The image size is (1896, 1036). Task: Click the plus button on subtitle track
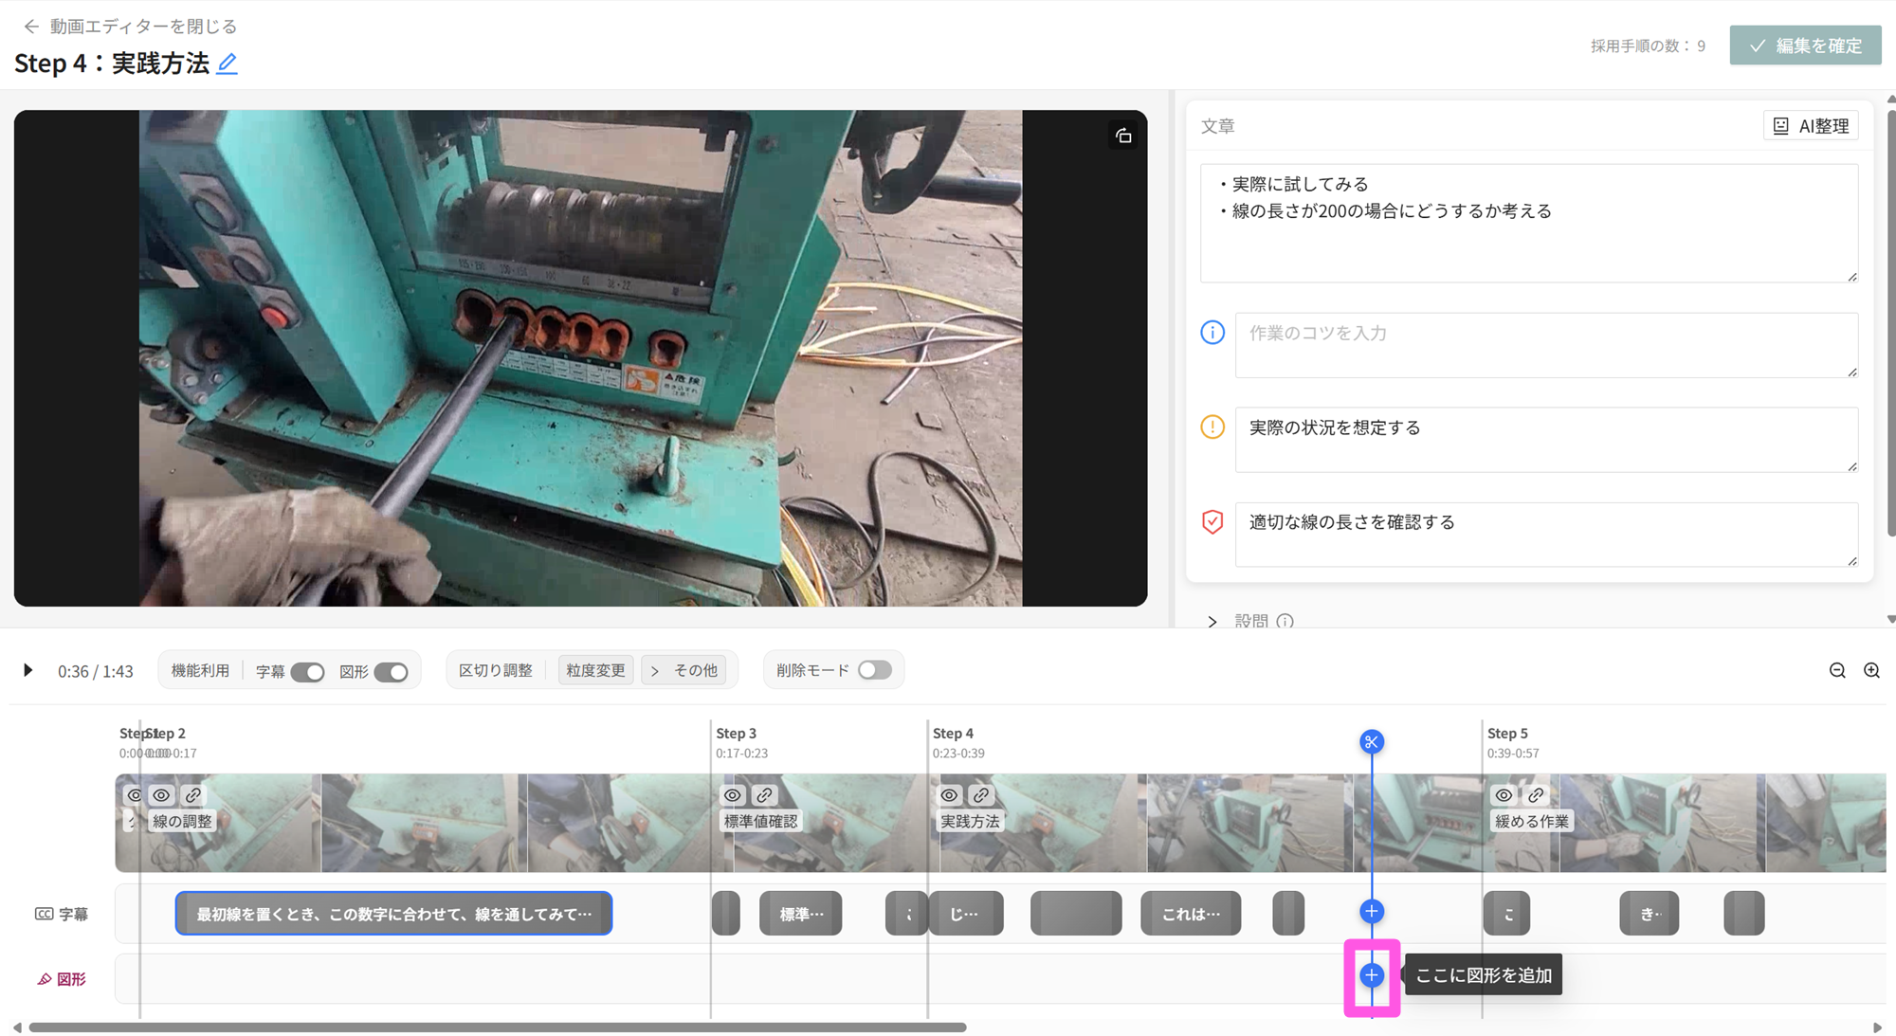1371,912
